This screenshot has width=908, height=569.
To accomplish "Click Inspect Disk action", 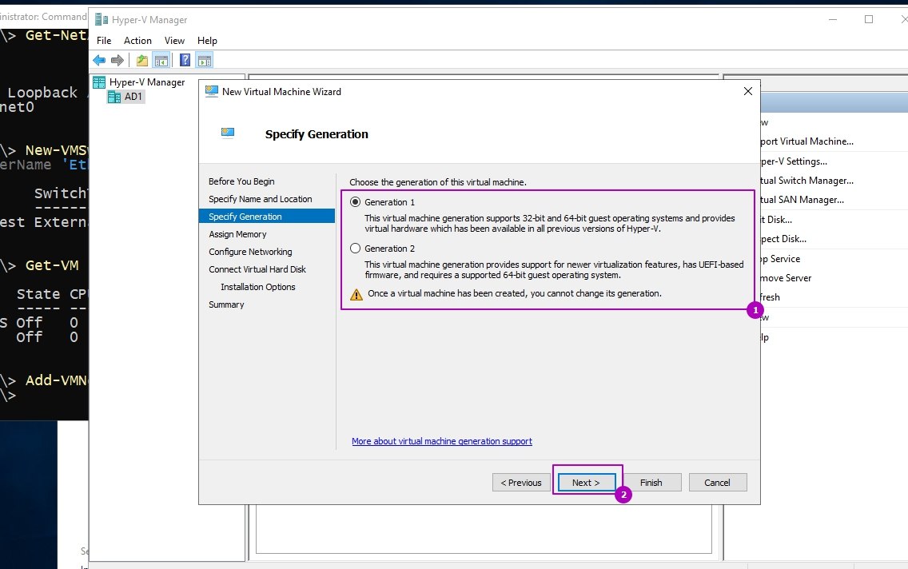I will point(783,239).
